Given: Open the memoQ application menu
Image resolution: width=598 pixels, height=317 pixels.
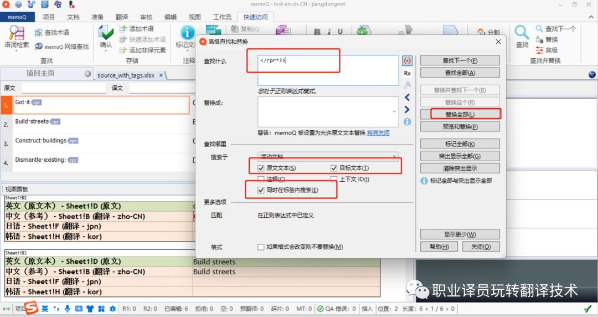Looking at the screenshot, I should 17,17.
